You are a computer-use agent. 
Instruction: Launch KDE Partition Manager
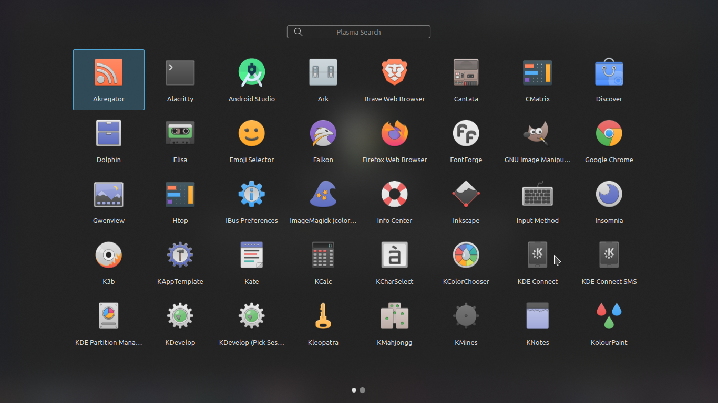pos(109,323)
